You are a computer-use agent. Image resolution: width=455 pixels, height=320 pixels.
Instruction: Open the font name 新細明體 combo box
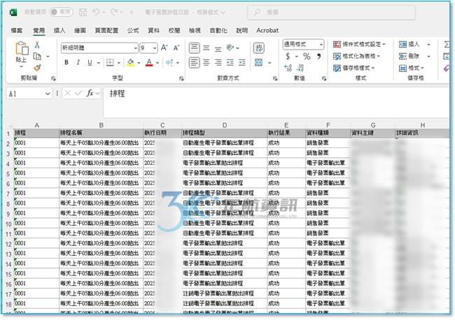pyautogui.click(x=99, y=48)
